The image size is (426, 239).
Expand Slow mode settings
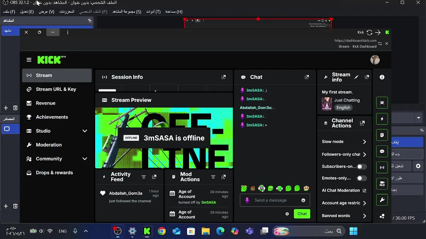click(x=364, y=142)
